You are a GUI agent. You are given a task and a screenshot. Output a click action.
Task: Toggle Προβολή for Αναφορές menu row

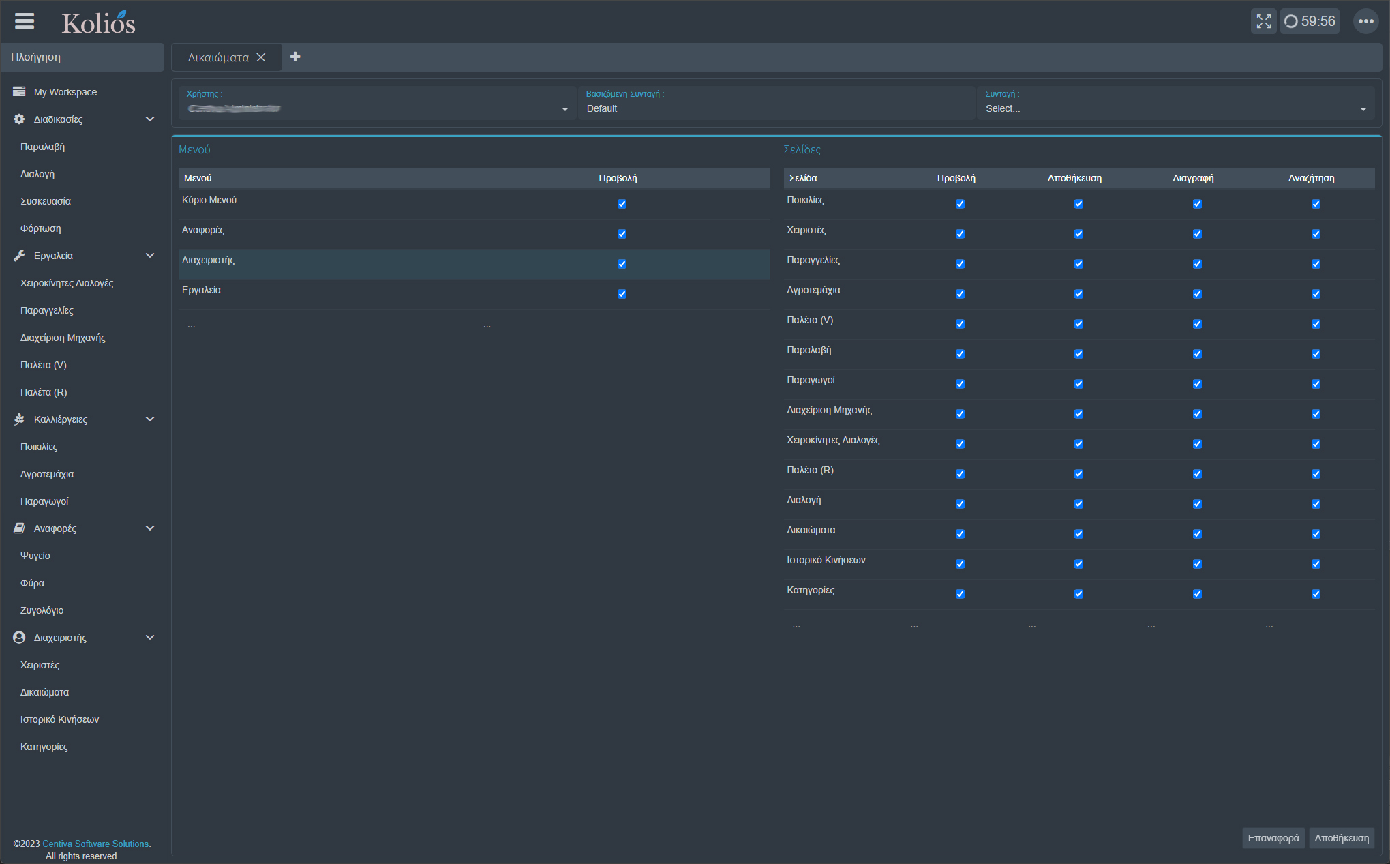point(622,233)
